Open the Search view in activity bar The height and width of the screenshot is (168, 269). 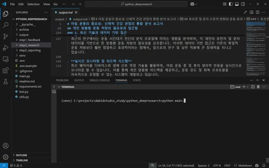pos(6,25)
